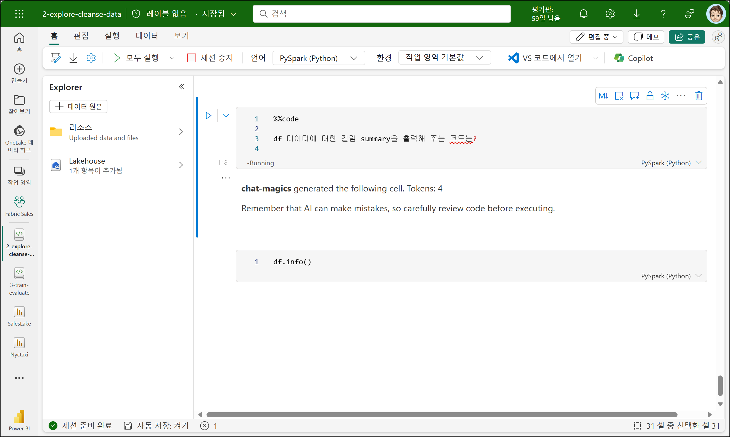Click into the top search box
This screenshot has width=730, height=437.
click(381, 14)
